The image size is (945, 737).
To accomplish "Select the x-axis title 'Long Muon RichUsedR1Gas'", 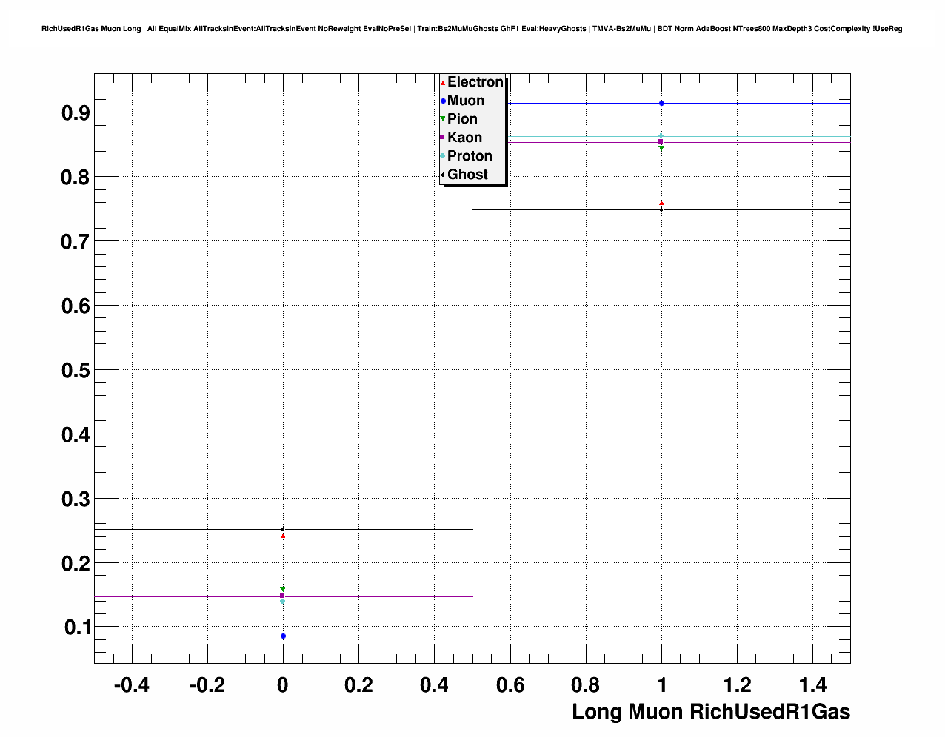I will pyautogui.click(x=710, y=712).
